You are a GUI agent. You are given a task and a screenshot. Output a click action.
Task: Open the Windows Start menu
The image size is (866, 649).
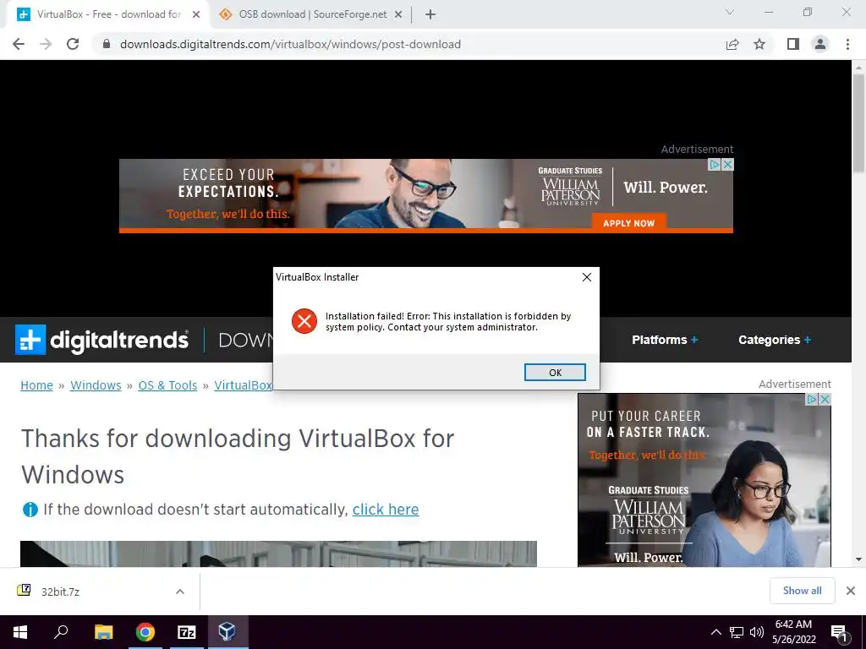(20, 632)
